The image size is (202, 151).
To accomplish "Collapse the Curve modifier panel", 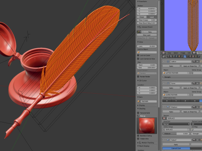I will [164, 83].
